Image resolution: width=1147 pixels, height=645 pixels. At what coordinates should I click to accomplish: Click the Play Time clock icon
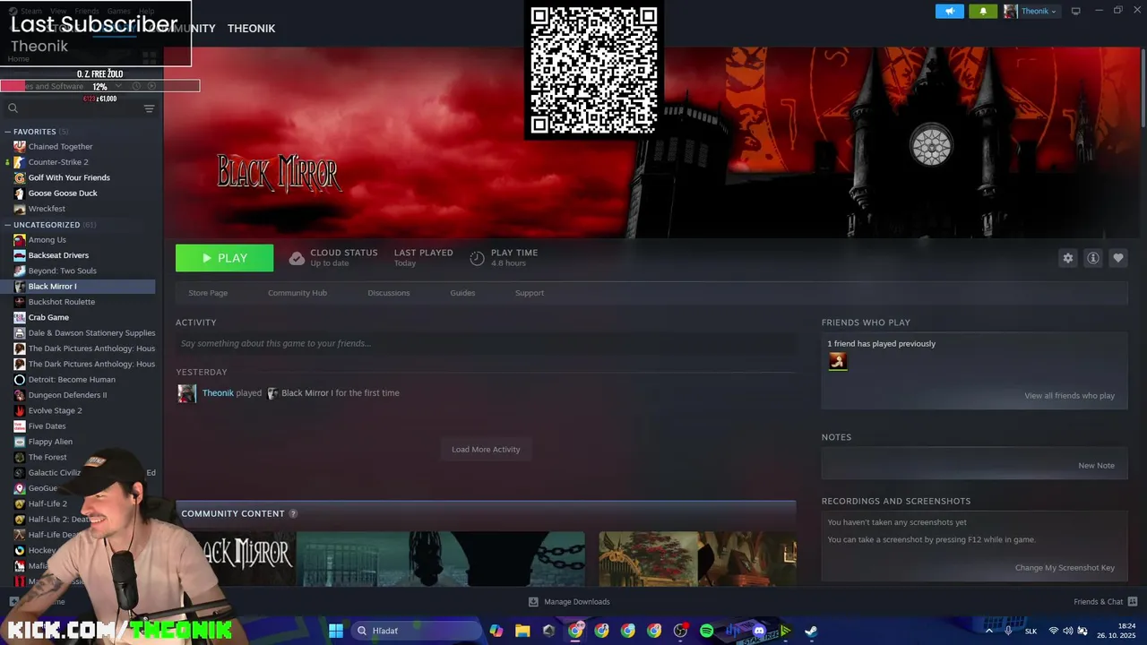(x=477, y=258)
